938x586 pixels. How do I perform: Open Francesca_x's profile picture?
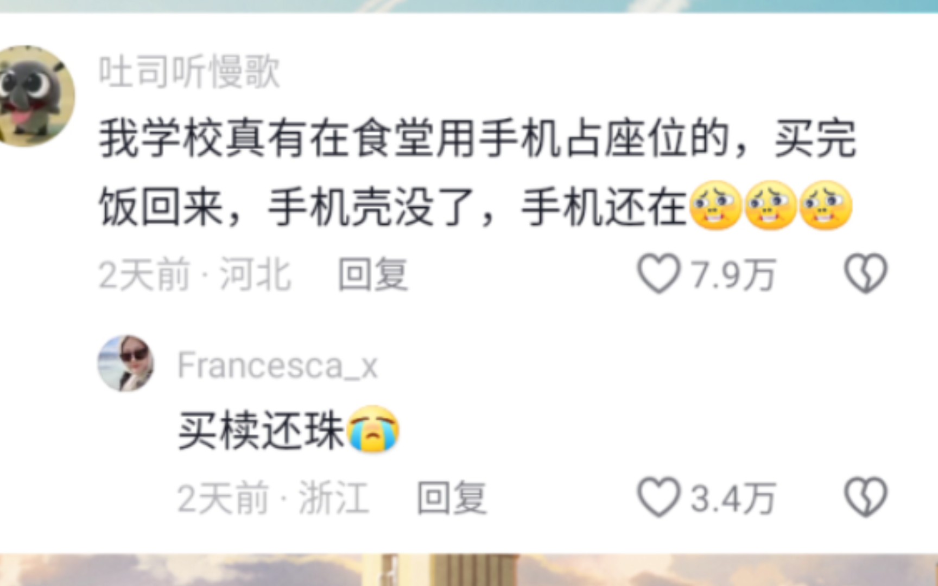[x=126, y=363]
